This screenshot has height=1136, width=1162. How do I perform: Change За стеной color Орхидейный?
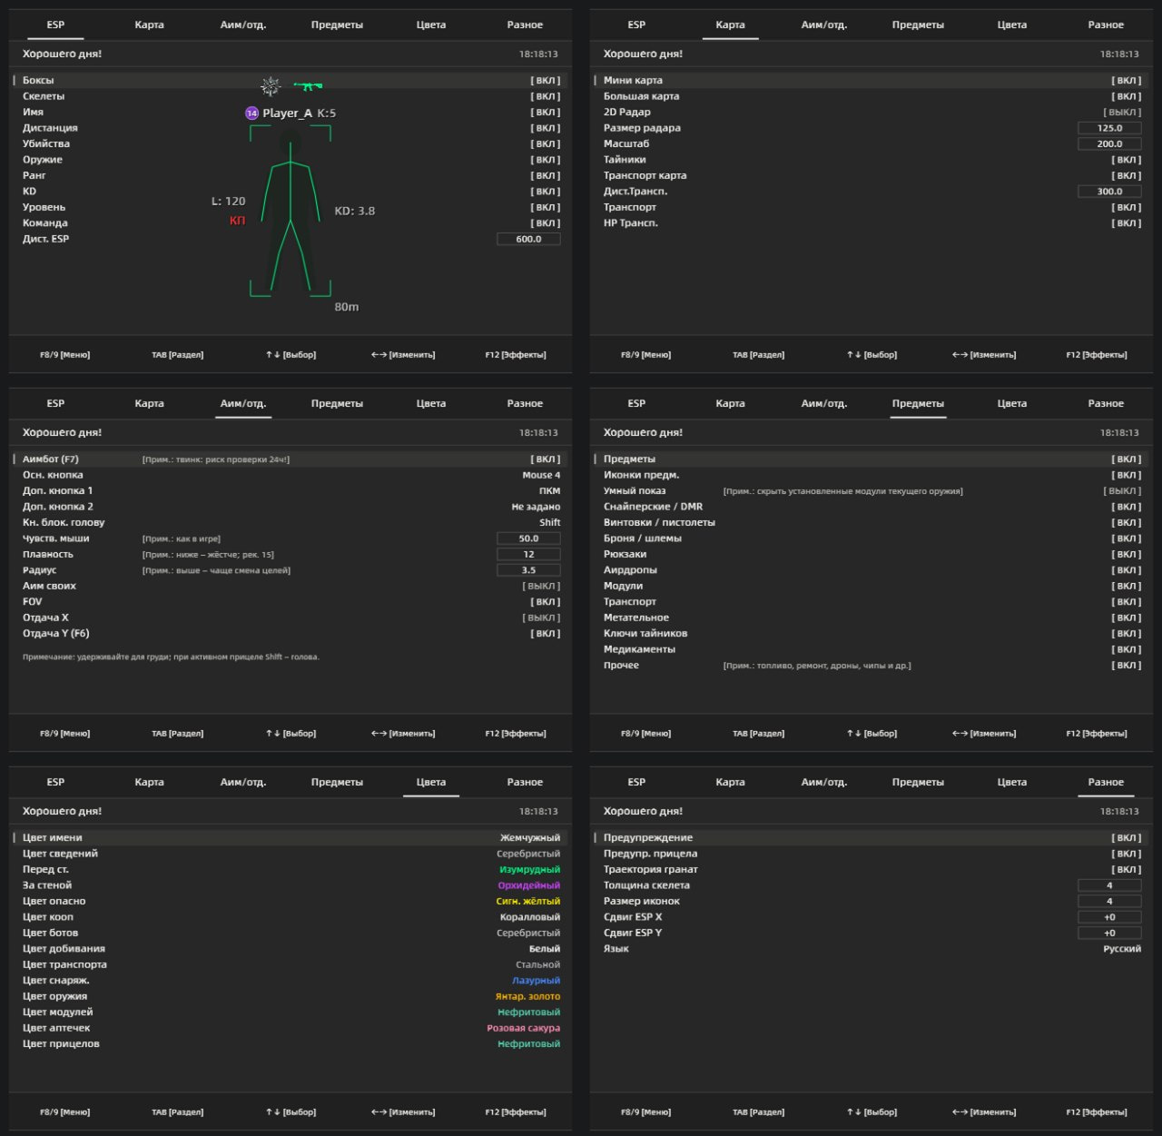[x=529, y=885]
